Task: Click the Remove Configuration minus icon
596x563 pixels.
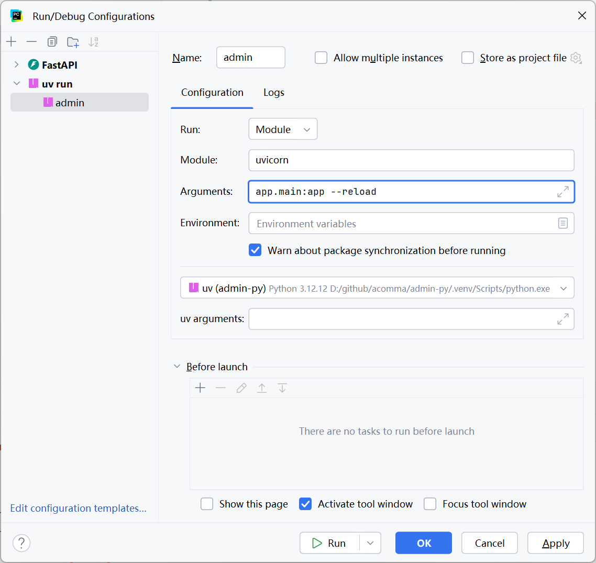Action: [32, 42]
